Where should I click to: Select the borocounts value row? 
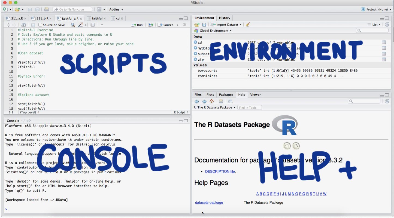coord(292,70)
